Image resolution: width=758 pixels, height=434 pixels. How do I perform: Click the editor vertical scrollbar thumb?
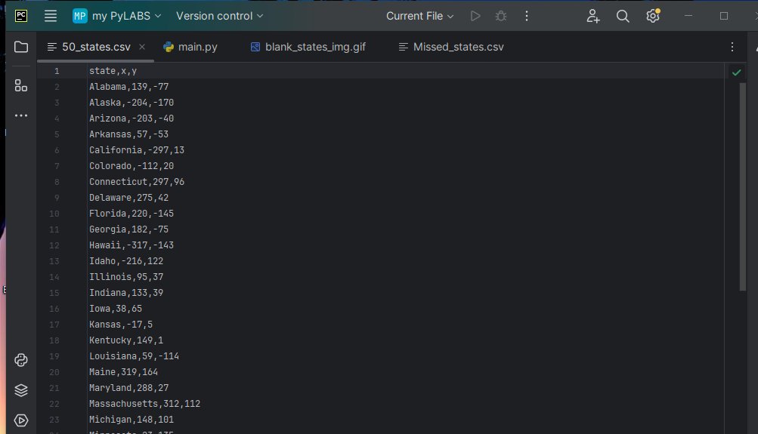click(743, 187)
